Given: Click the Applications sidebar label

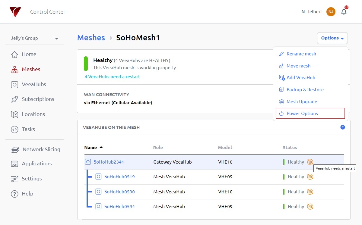Looking at the screenshot, I should [x=37, y=164].
